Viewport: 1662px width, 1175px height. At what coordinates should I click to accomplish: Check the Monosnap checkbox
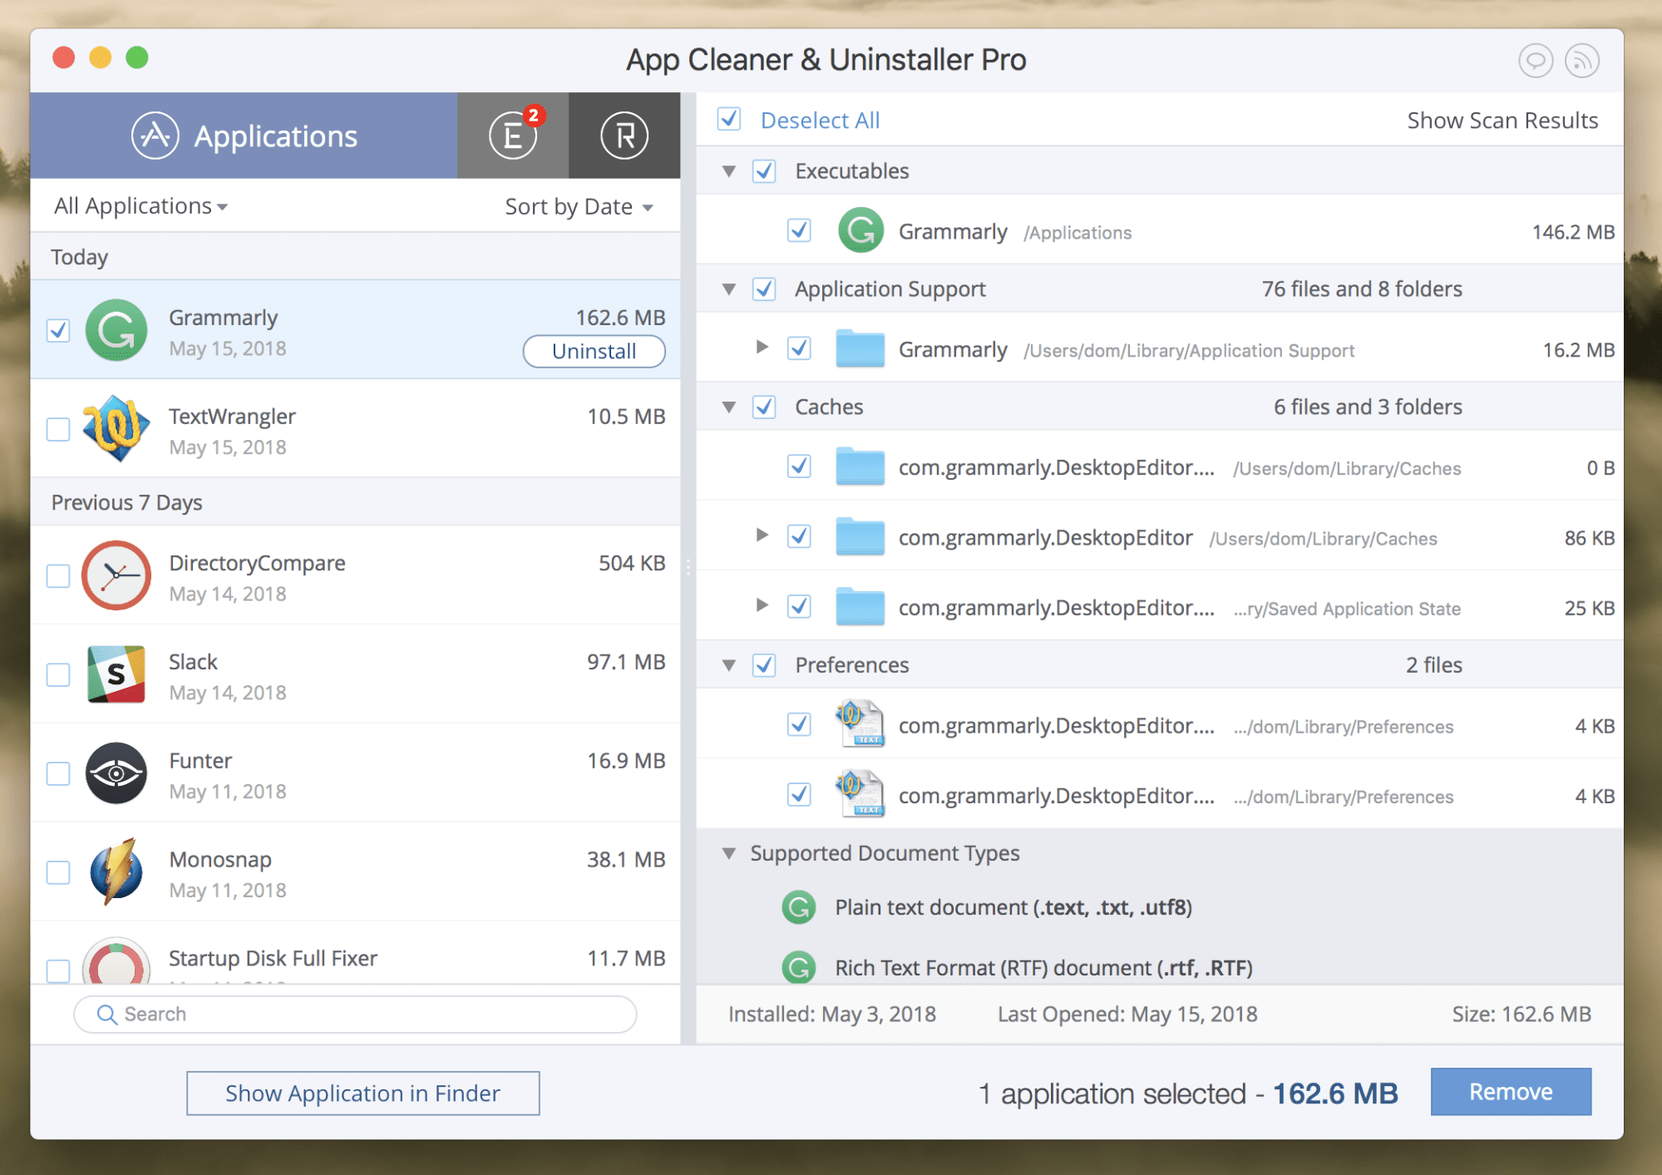58,872
